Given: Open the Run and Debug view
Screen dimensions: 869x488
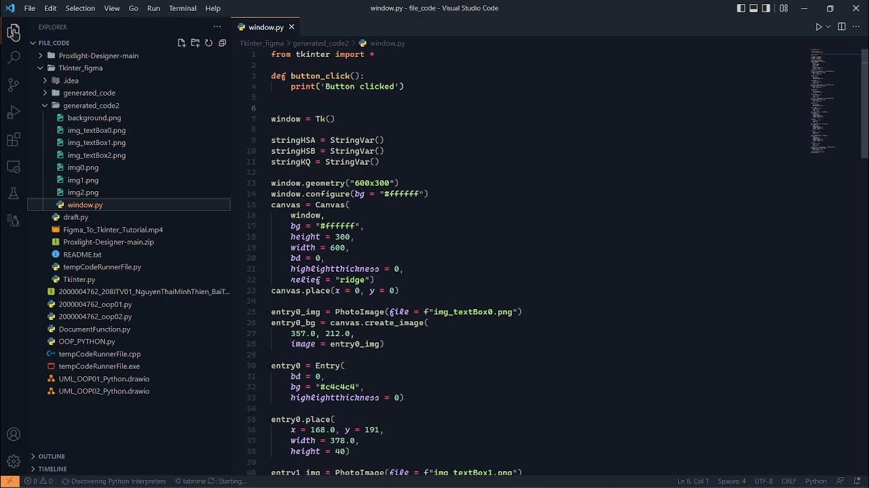Looking at the screenshot, I should point(14,112).
